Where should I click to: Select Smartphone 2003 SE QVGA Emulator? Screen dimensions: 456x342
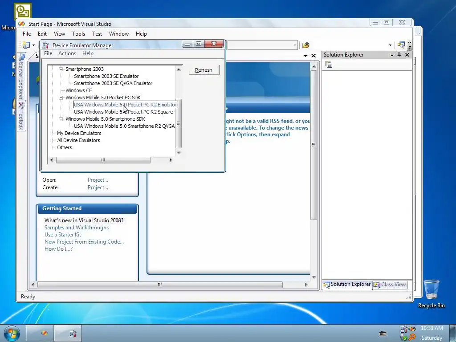113,83
